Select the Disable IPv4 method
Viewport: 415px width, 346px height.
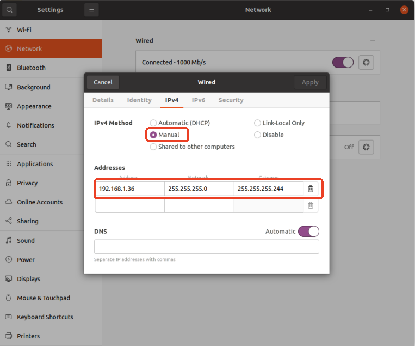257,135
